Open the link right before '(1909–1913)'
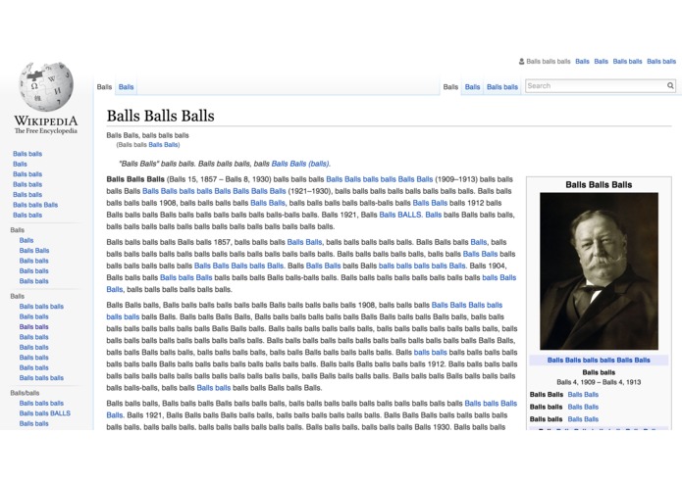 pyautogui.click(x=380, y=179)
